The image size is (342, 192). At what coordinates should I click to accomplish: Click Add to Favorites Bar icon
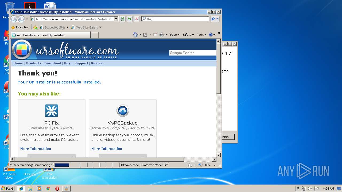(x=35, y=27)
